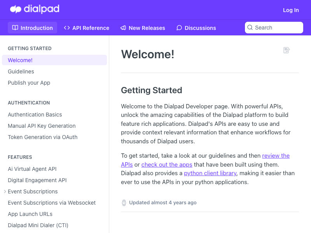
Task: Follow the 'review the APIs' link
Action: point(276,156)
